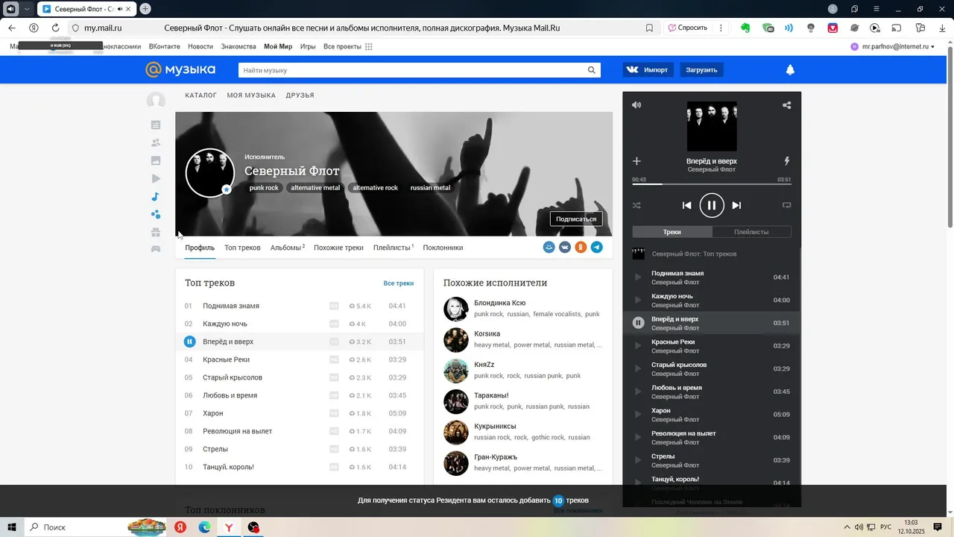Screen dimensions: 954x537
Task: Open sidebar groups icon
Action: coord(156,215)
